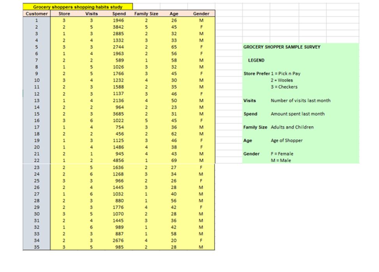379x272 pixels.
Task: Select the age cell showing 65 for customer 5
Action: click(x=174, y=47)
